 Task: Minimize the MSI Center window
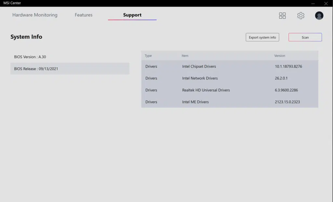point(313,3)
